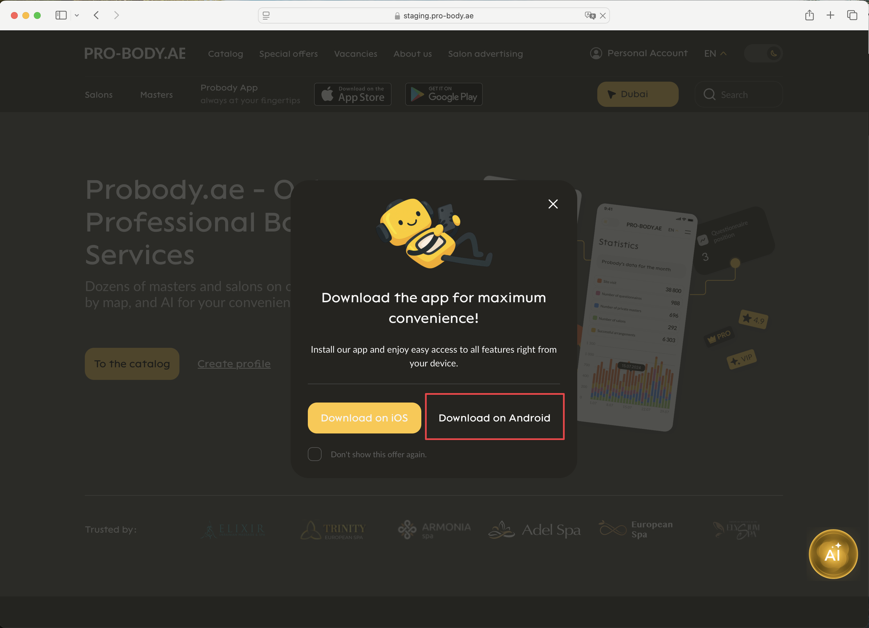Show the Safari tab overview
The width and height of the screenshot is (869, 628).
click(x=852, y=15)
